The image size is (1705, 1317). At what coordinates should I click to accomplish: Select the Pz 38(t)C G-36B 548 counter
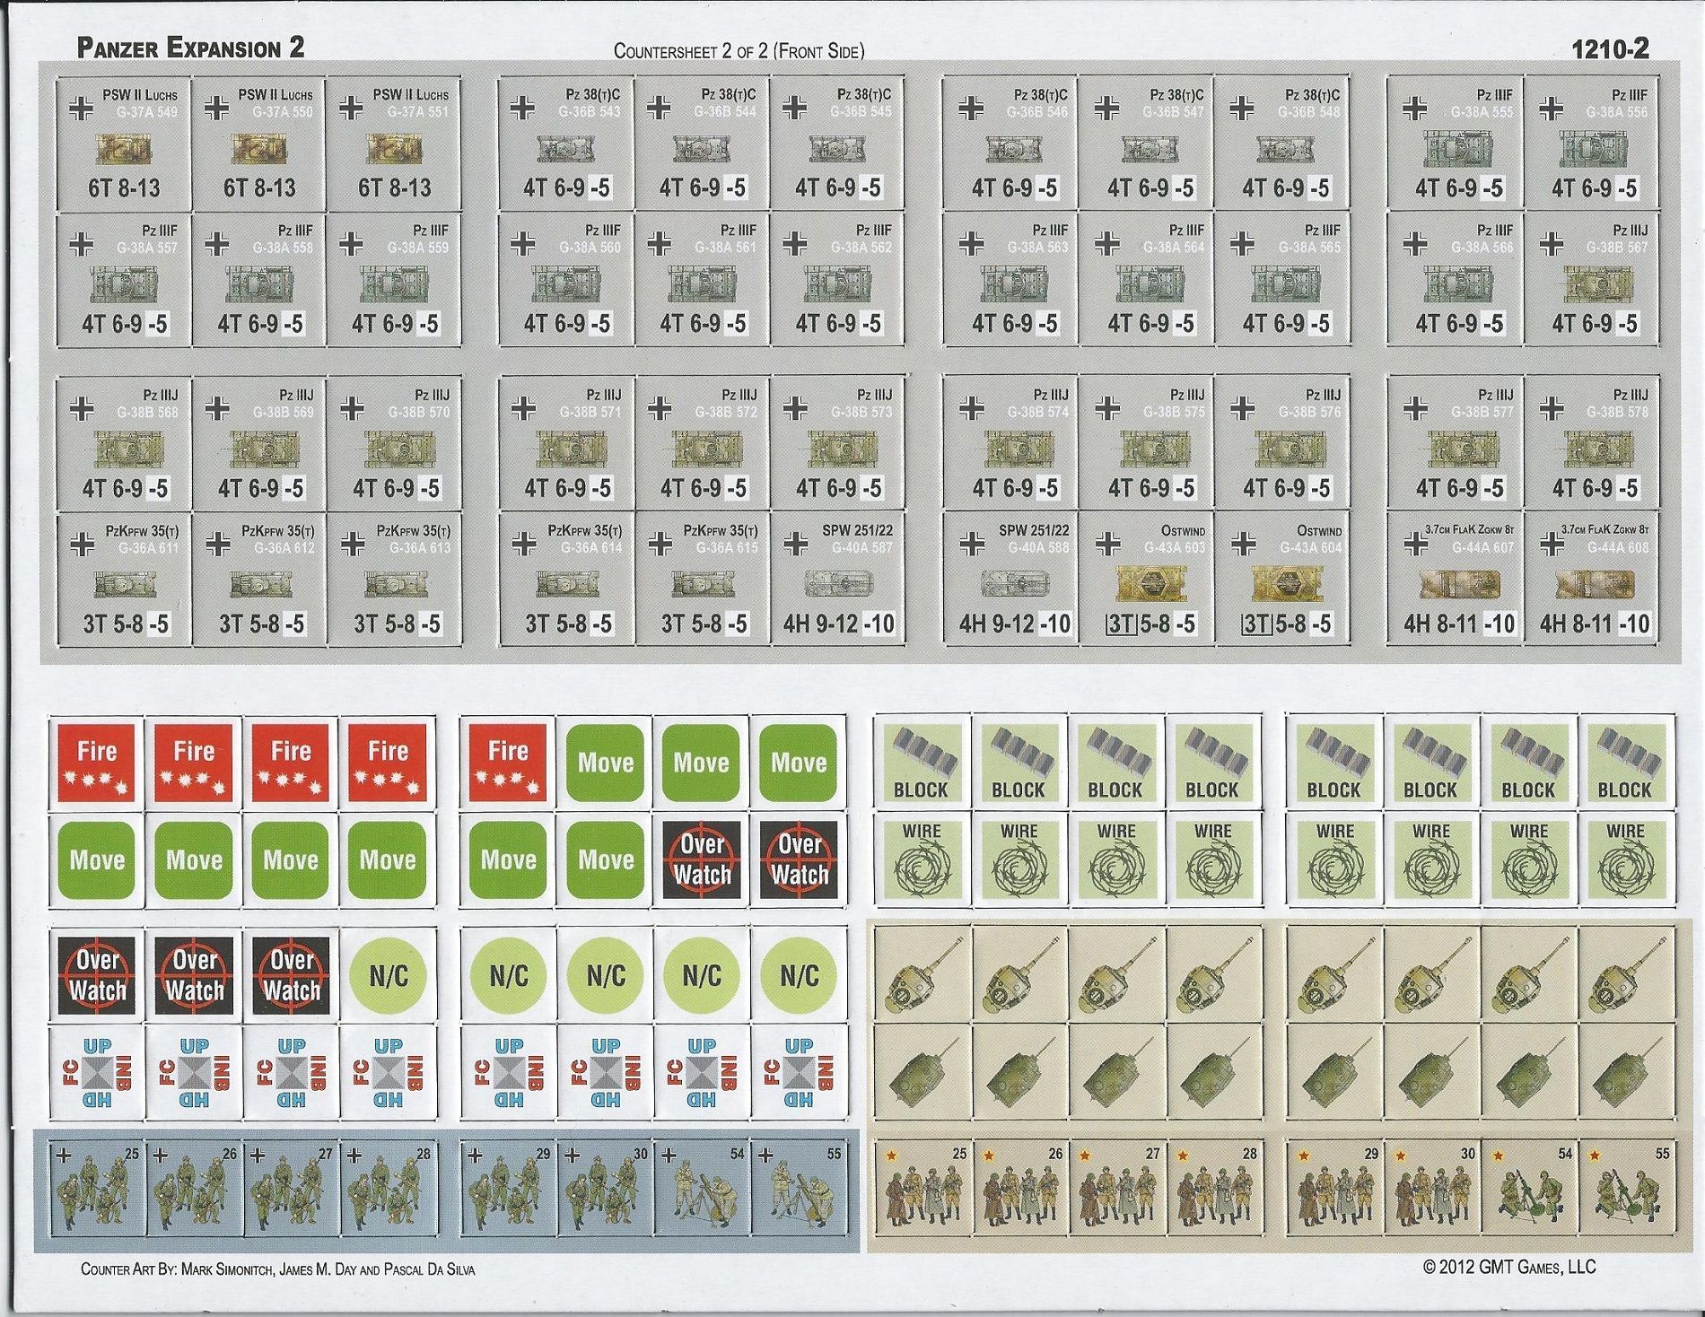click(x=1285, y=144)
